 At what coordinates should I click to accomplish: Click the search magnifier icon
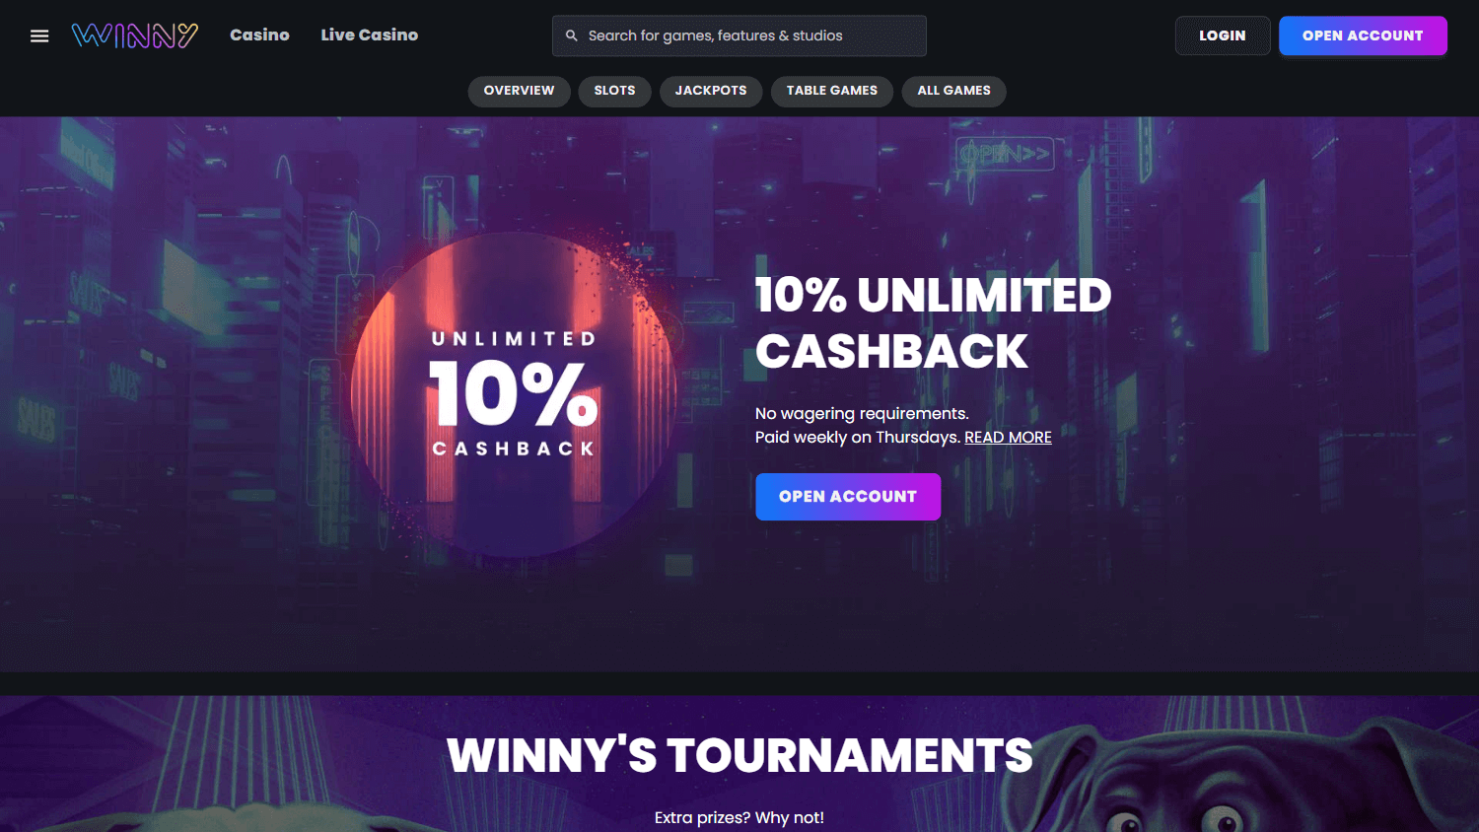pos(571,35)
